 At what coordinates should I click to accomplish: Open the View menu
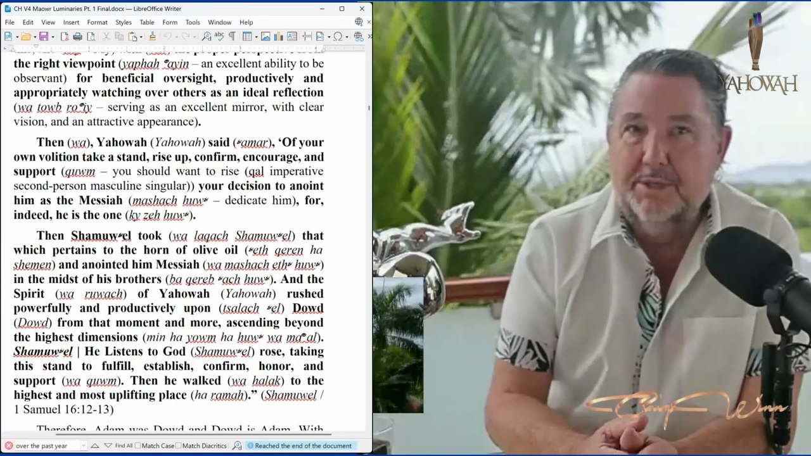(48, 22)
